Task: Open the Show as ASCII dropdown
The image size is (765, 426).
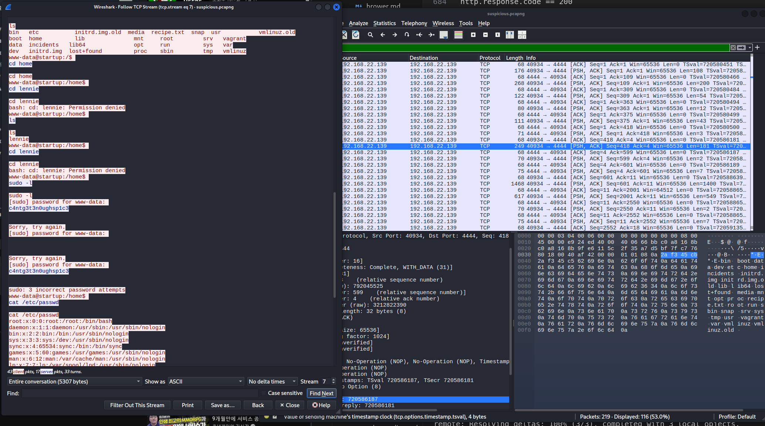Action: [206, 381]
